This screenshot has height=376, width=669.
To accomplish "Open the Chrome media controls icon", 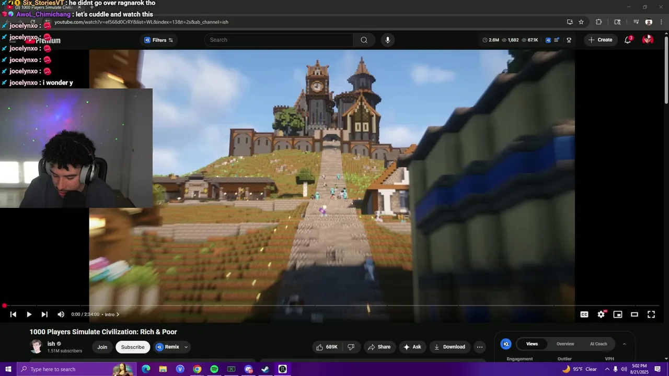I will (x=636, y=22).
